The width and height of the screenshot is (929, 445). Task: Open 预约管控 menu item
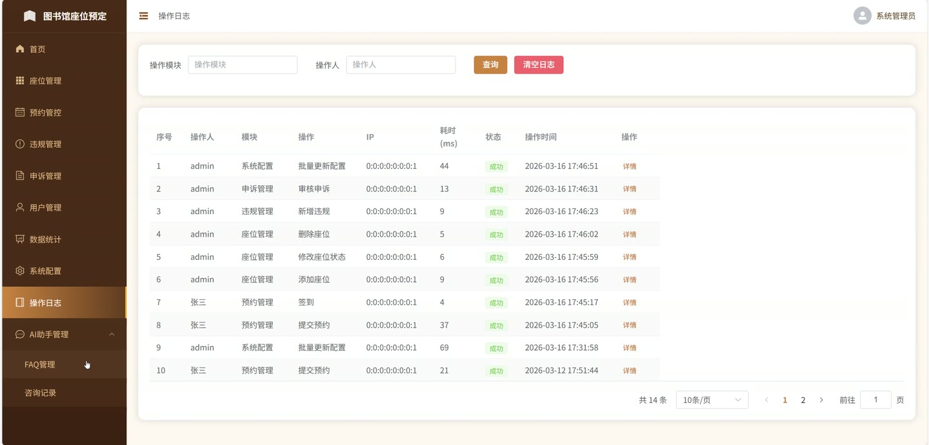coord(65,112)
